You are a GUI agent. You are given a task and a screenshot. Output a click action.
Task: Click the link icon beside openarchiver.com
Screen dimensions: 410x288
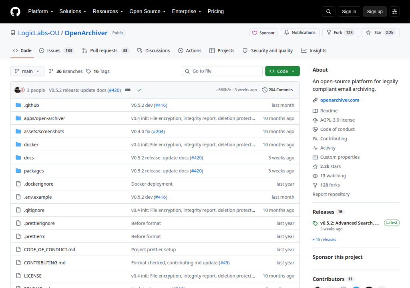315,100
